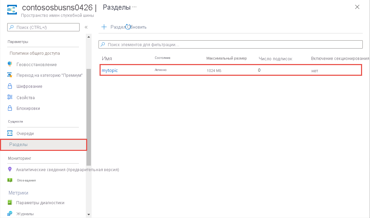The height and width of the screenshot is (218, 370).
Task: Click the Оповещения alert icon
Action: point(10,180)
